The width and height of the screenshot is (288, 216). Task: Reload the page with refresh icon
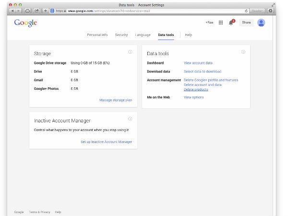tap(246, 11)
